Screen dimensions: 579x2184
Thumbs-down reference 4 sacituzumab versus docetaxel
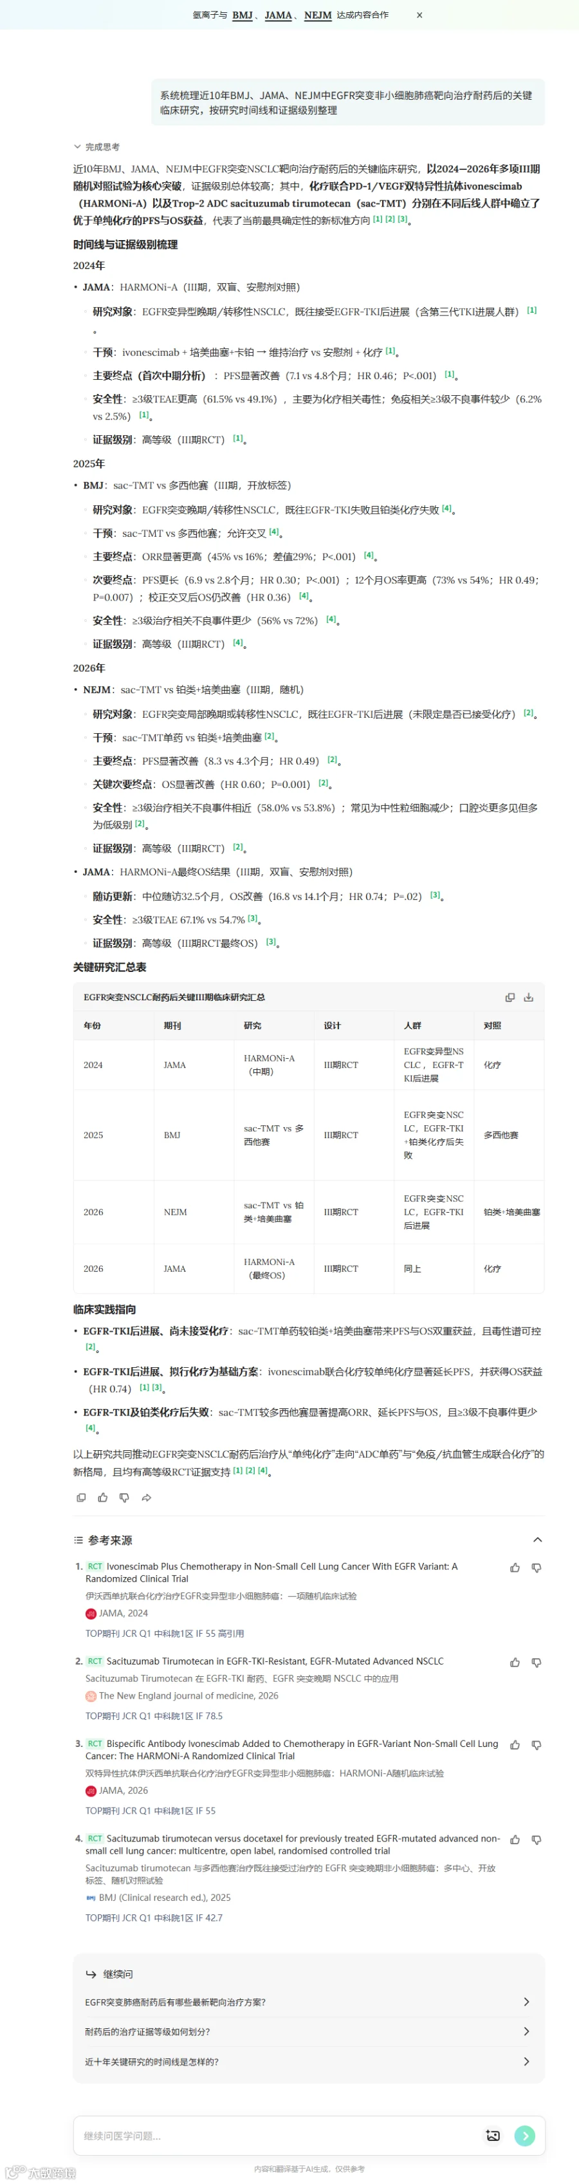point(537,1840)
